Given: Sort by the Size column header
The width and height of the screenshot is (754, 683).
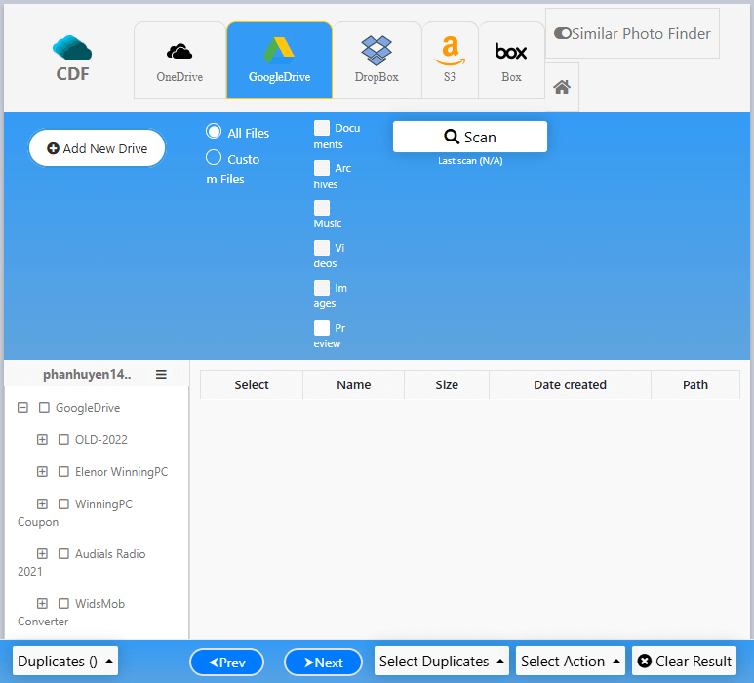Looking at the screenshot, I should click(447, 384).
